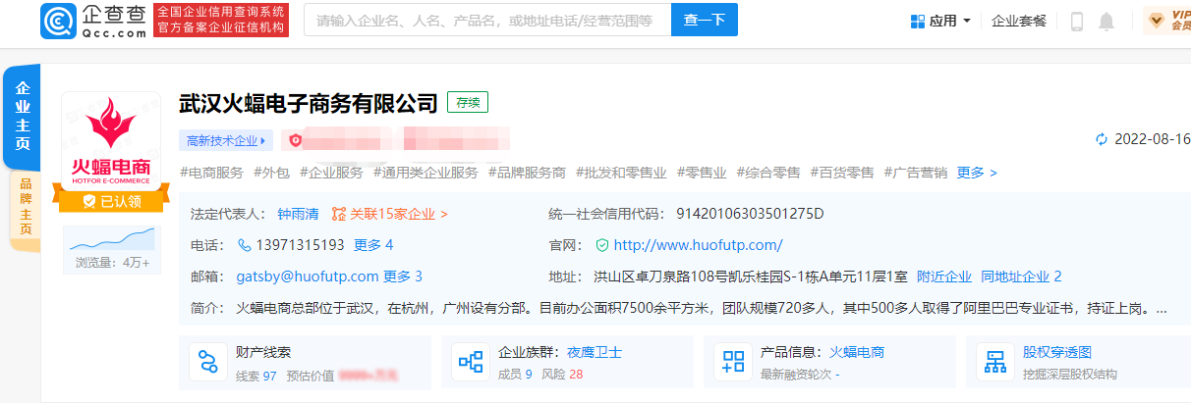Click the 产品信息 icon

(x=731, y=362)
